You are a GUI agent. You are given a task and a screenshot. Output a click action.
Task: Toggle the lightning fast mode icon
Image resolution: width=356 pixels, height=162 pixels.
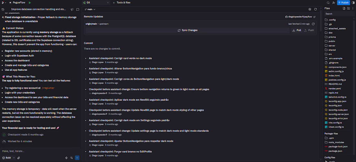pyautogui.click(x=66, y=158)
